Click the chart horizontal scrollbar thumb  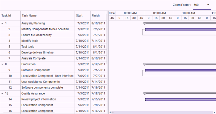click(113, 112)
